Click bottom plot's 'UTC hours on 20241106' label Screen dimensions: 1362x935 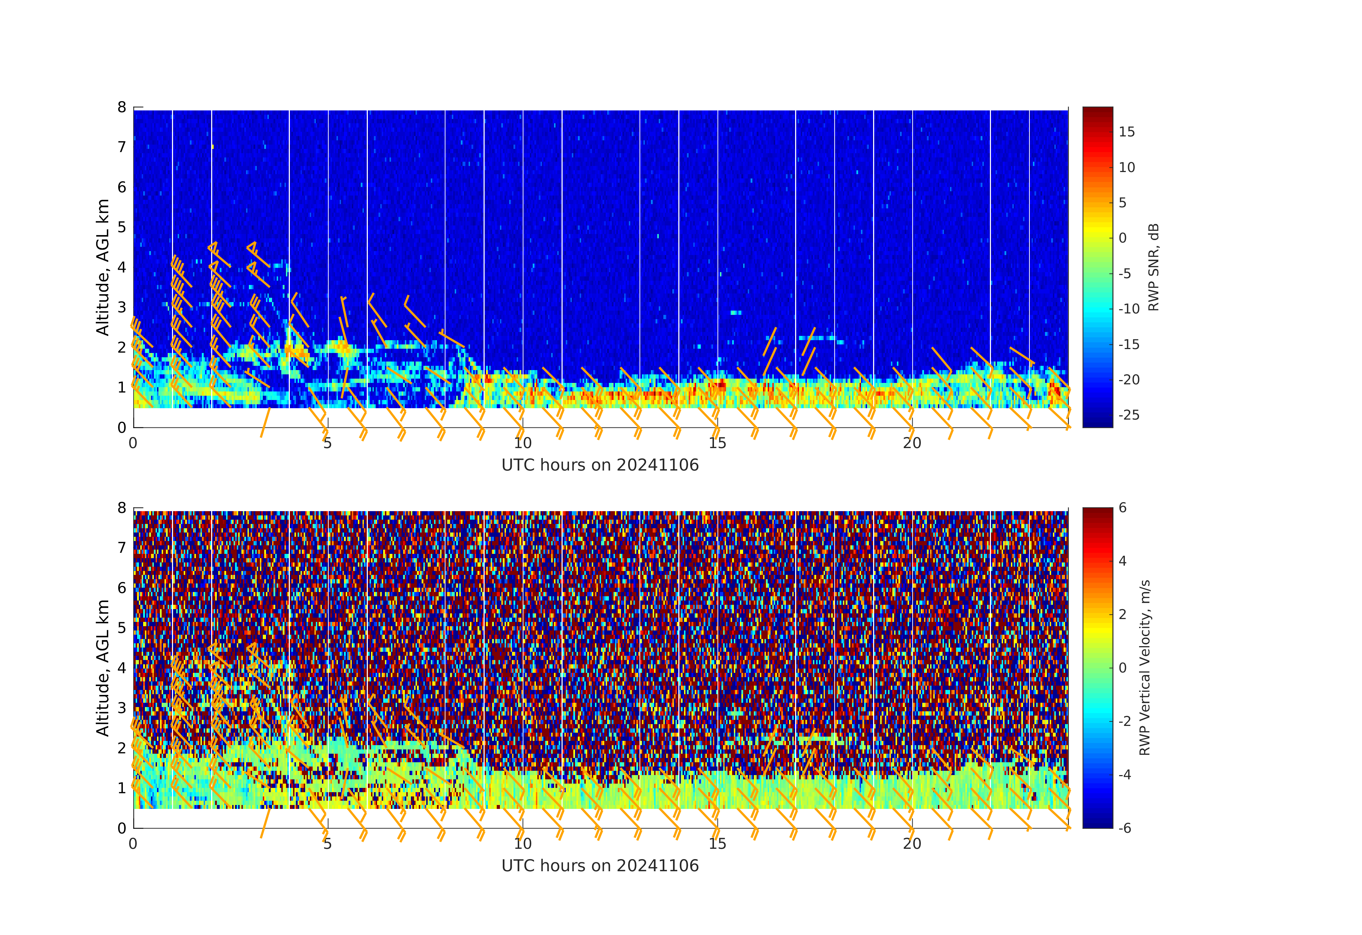tap(600, 866)
